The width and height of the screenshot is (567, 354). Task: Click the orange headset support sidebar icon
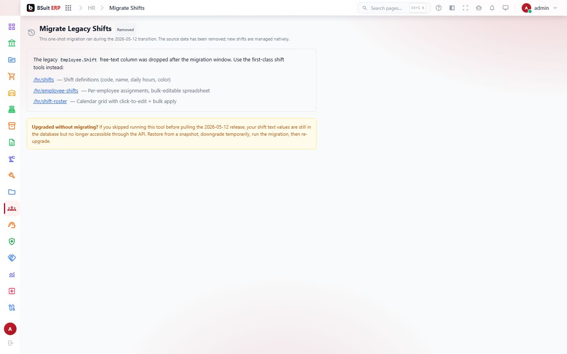[x=12, y=225]
